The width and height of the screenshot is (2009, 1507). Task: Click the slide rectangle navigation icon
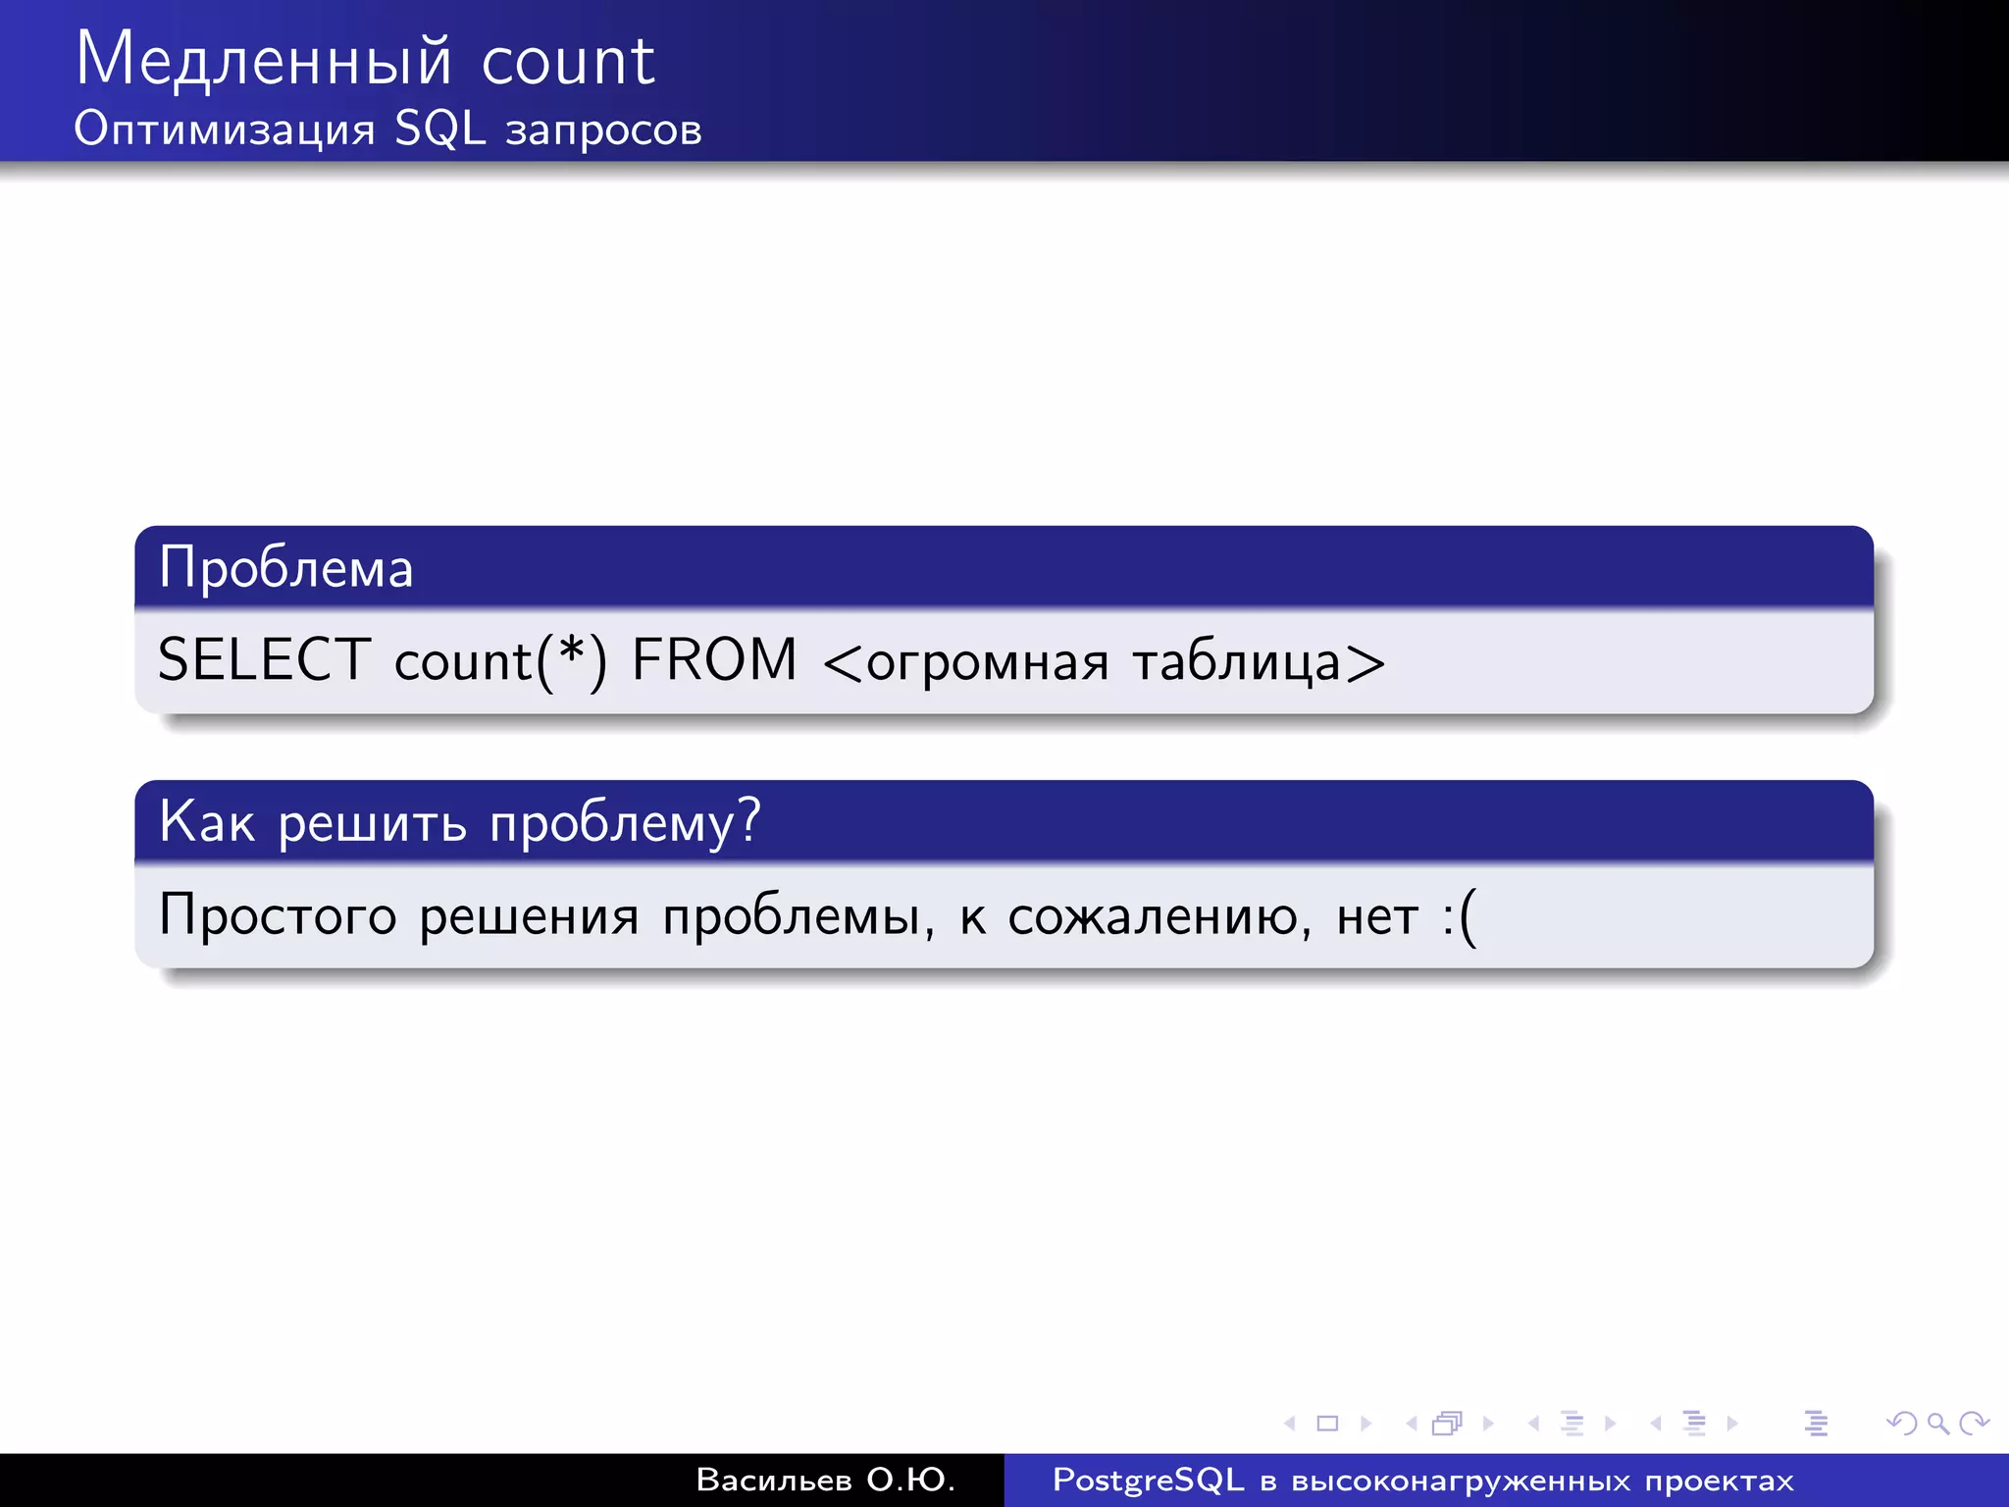pos(1327,1423)
